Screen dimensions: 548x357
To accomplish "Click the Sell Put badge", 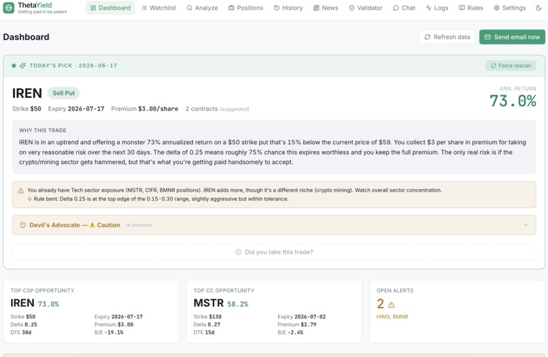I will pos(64,93).
